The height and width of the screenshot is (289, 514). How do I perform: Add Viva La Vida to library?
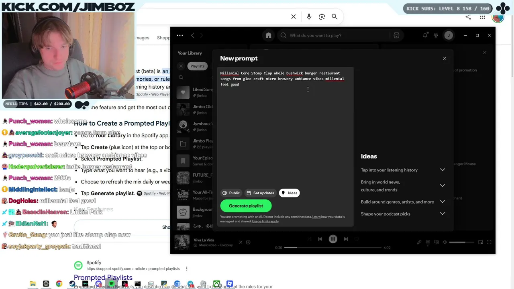tap(248, 242)
